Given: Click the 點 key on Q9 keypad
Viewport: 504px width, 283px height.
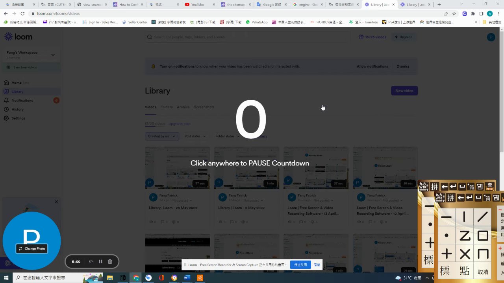Looking at the screenshot, I should tap(465, 271).
